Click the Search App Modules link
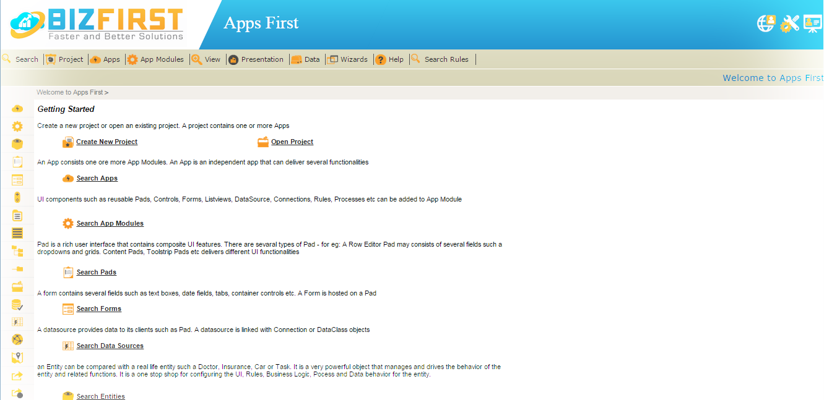Screen dimensions: 824x400 [x=110, y=223]
